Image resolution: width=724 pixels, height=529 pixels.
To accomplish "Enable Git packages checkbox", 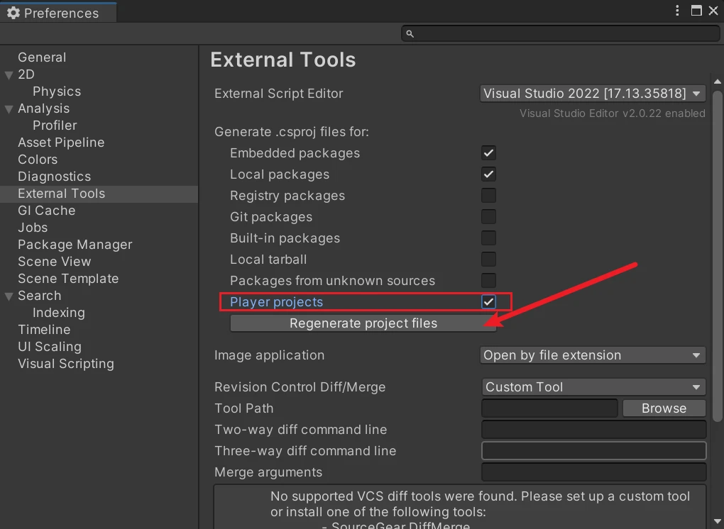I will tap(488, 217).
